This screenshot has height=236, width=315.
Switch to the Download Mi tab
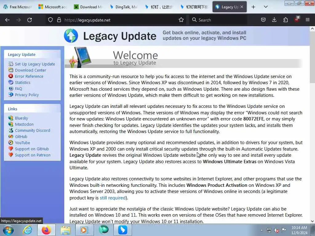tap(88, 7)
